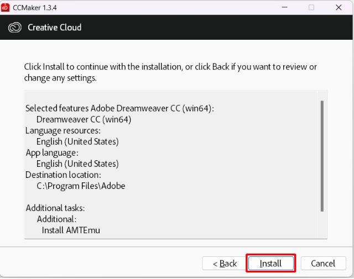The height and width of the screenshot is (279, 354).
Task: Cancel the installation
Action: (x=323, y=263)
